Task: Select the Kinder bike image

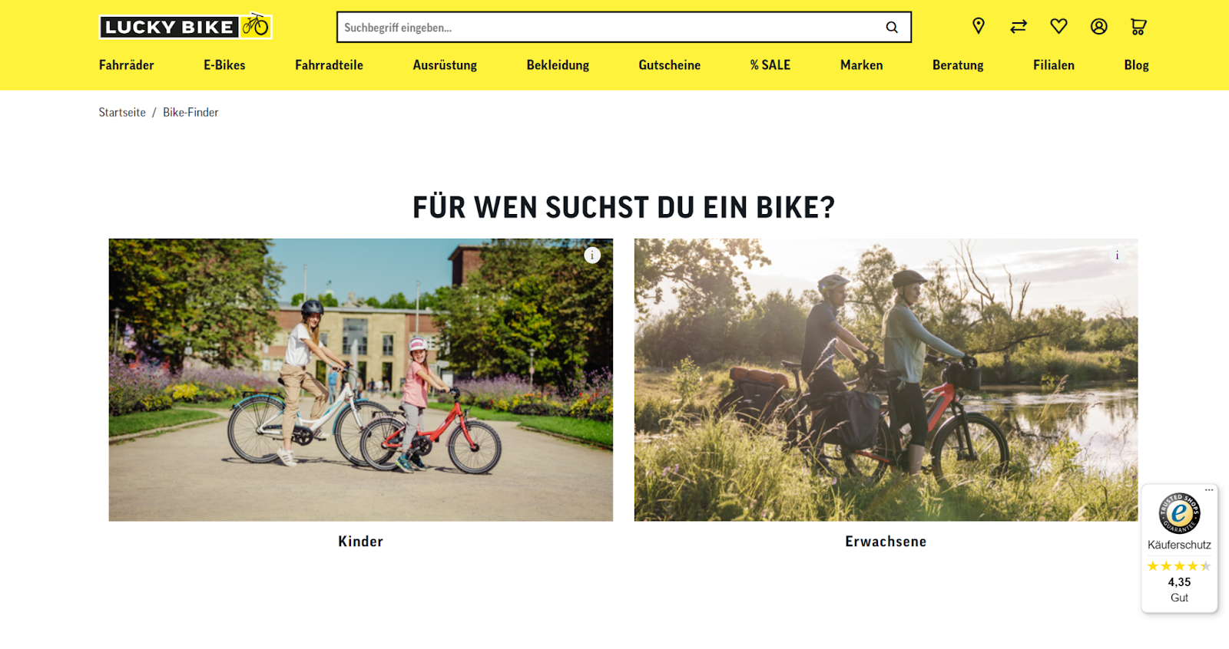Action: tap(361, 380)
